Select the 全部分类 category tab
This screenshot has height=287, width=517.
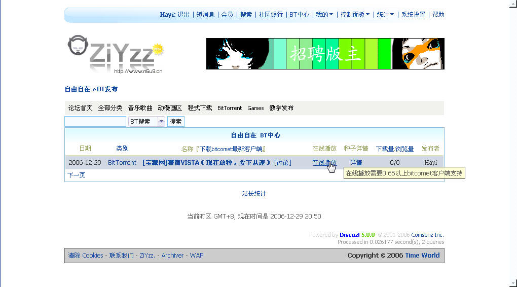pyautogui.click(x=110, y=108)
